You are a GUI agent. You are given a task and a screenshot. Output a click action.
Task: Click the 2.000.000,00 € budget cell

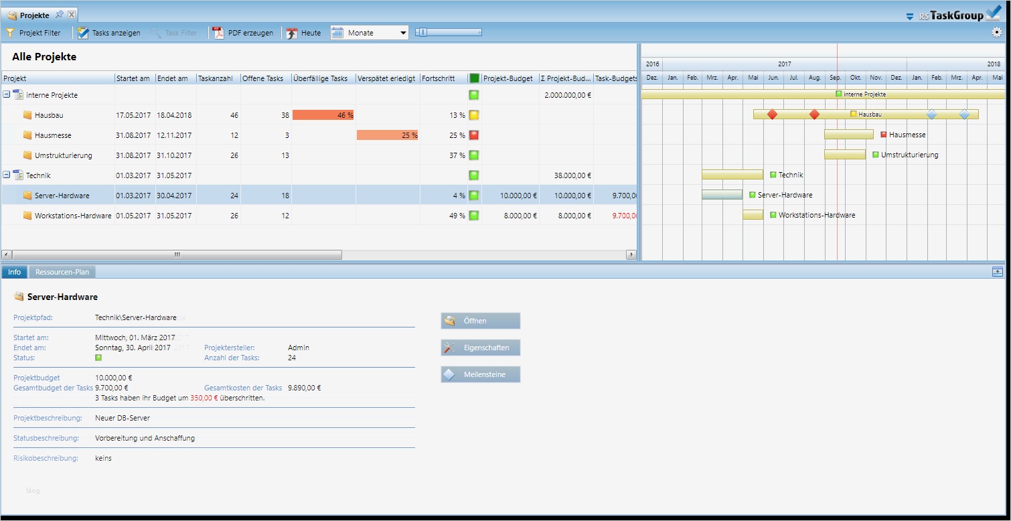pos(568,95)
